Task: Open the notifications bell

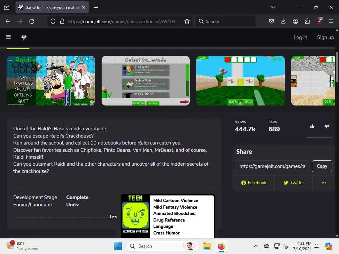Action: pyautogui.click(x=316, y=246)
